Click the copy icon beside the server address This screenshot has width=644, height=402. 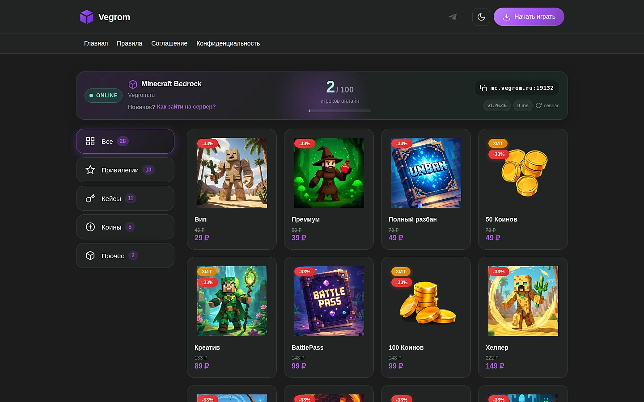(483, 88)
